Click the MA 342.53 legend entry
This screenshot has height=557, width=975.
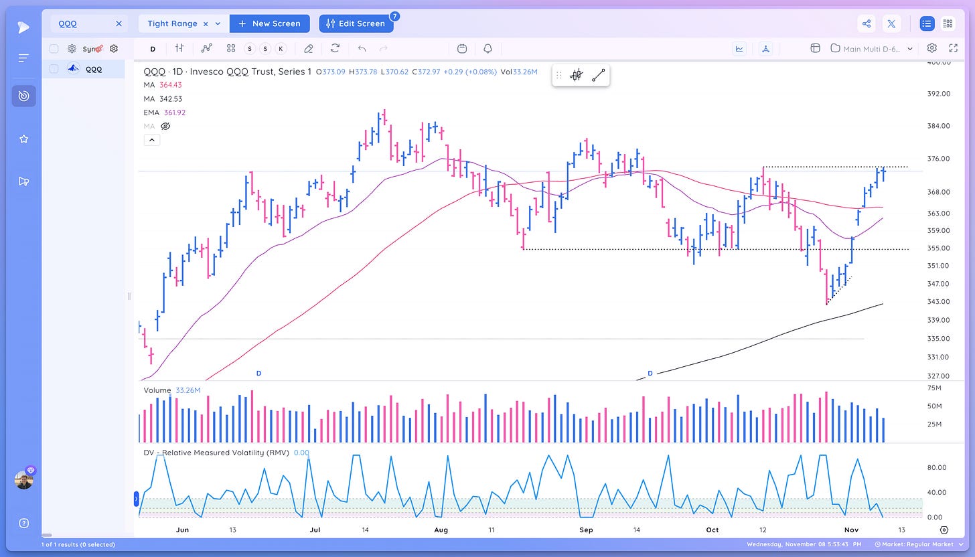(x=163, y=98)
